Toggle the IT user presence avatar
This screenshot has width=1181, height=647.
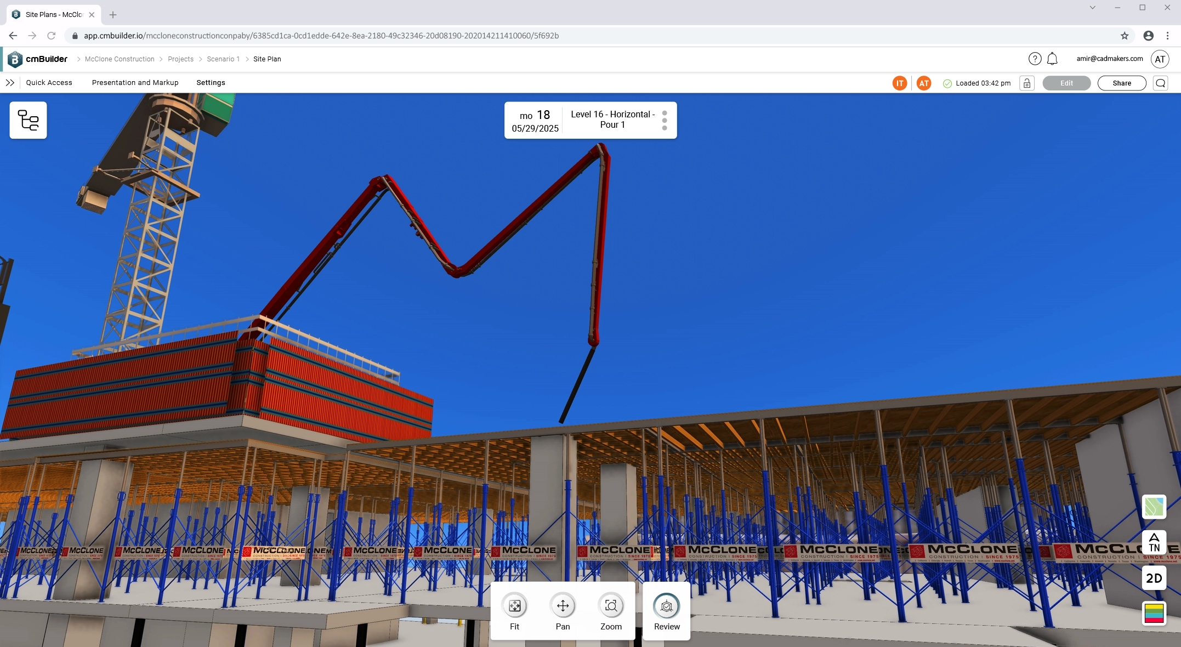tap(900, 83)
